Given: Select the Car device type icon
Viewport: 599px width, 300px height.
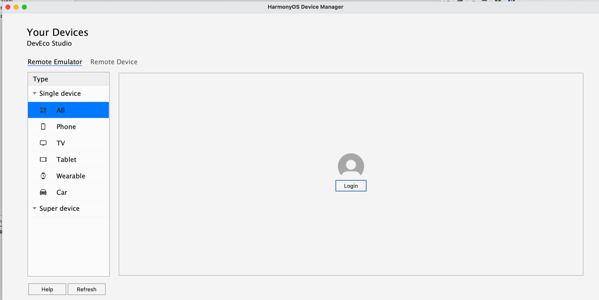Looking at the screenshot, I should [43, 192].
